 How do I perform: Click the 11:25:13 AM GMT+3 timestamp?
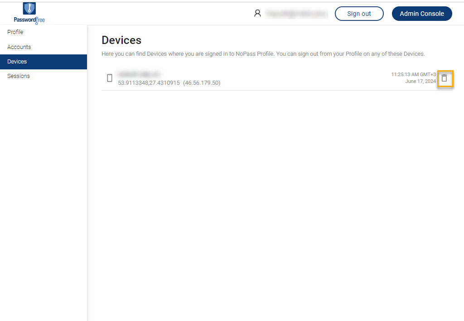[x=413, y=74]
